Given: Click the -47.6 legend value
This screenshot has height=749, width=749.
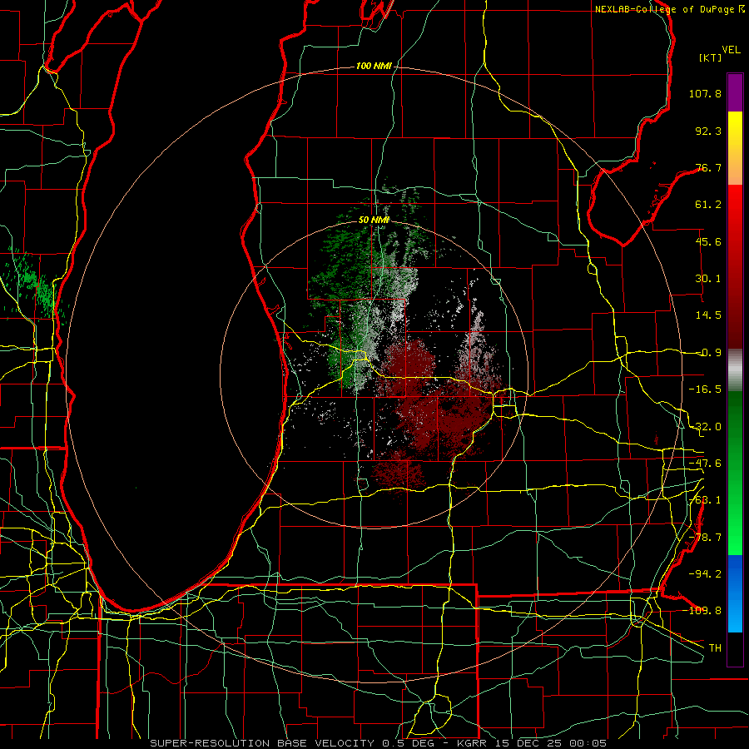Looking at the screenshot, I should [705, 464].
